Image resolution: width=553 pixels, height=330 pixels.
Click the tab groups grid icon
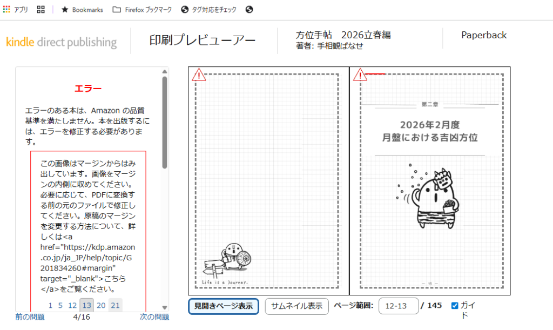point(41,10)
